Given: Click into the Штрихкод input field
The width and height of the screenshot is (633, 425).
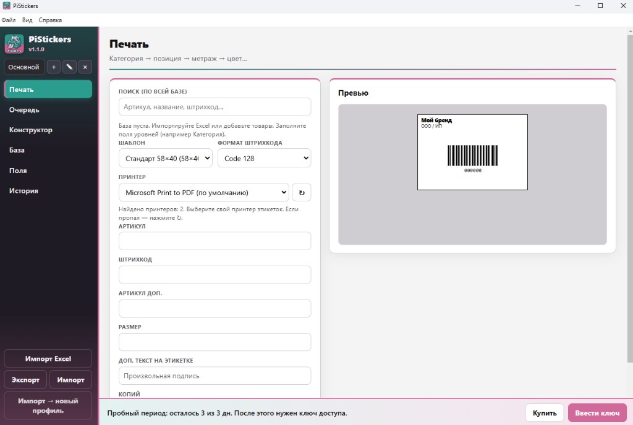Looking at the screenshot, I should [x=215, y=275].
